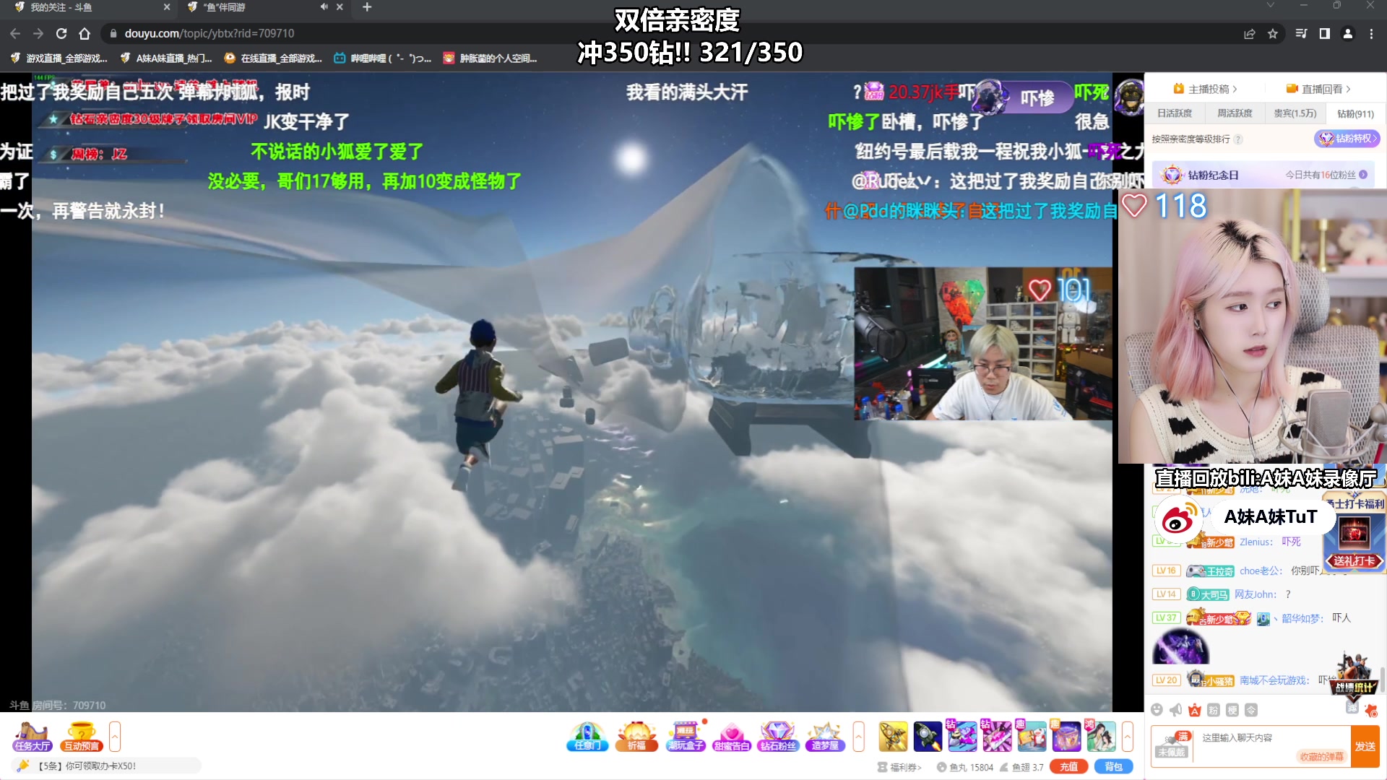Send the purple airplane gift

(962, 737)
